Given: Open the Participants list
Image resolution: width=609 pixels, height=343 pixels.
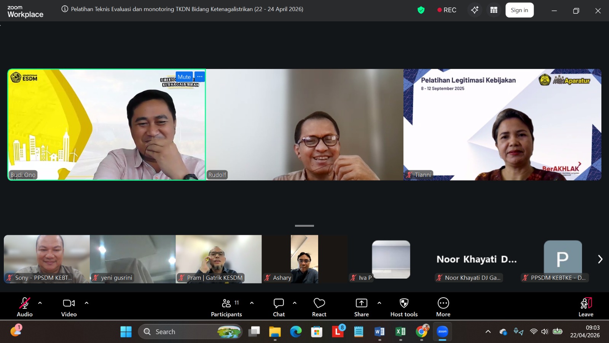Looking at the screenshot, I should [226, 307].
